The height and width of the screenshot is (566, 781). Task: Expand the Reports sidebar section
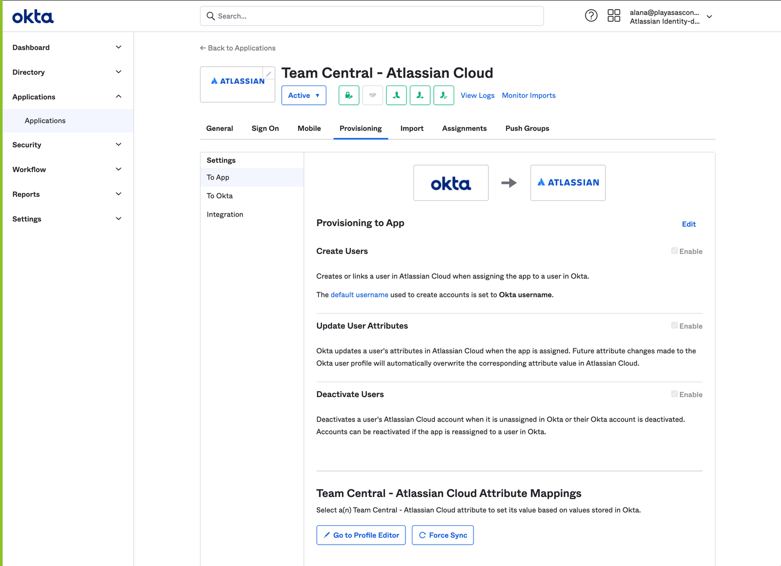point(67,194)
